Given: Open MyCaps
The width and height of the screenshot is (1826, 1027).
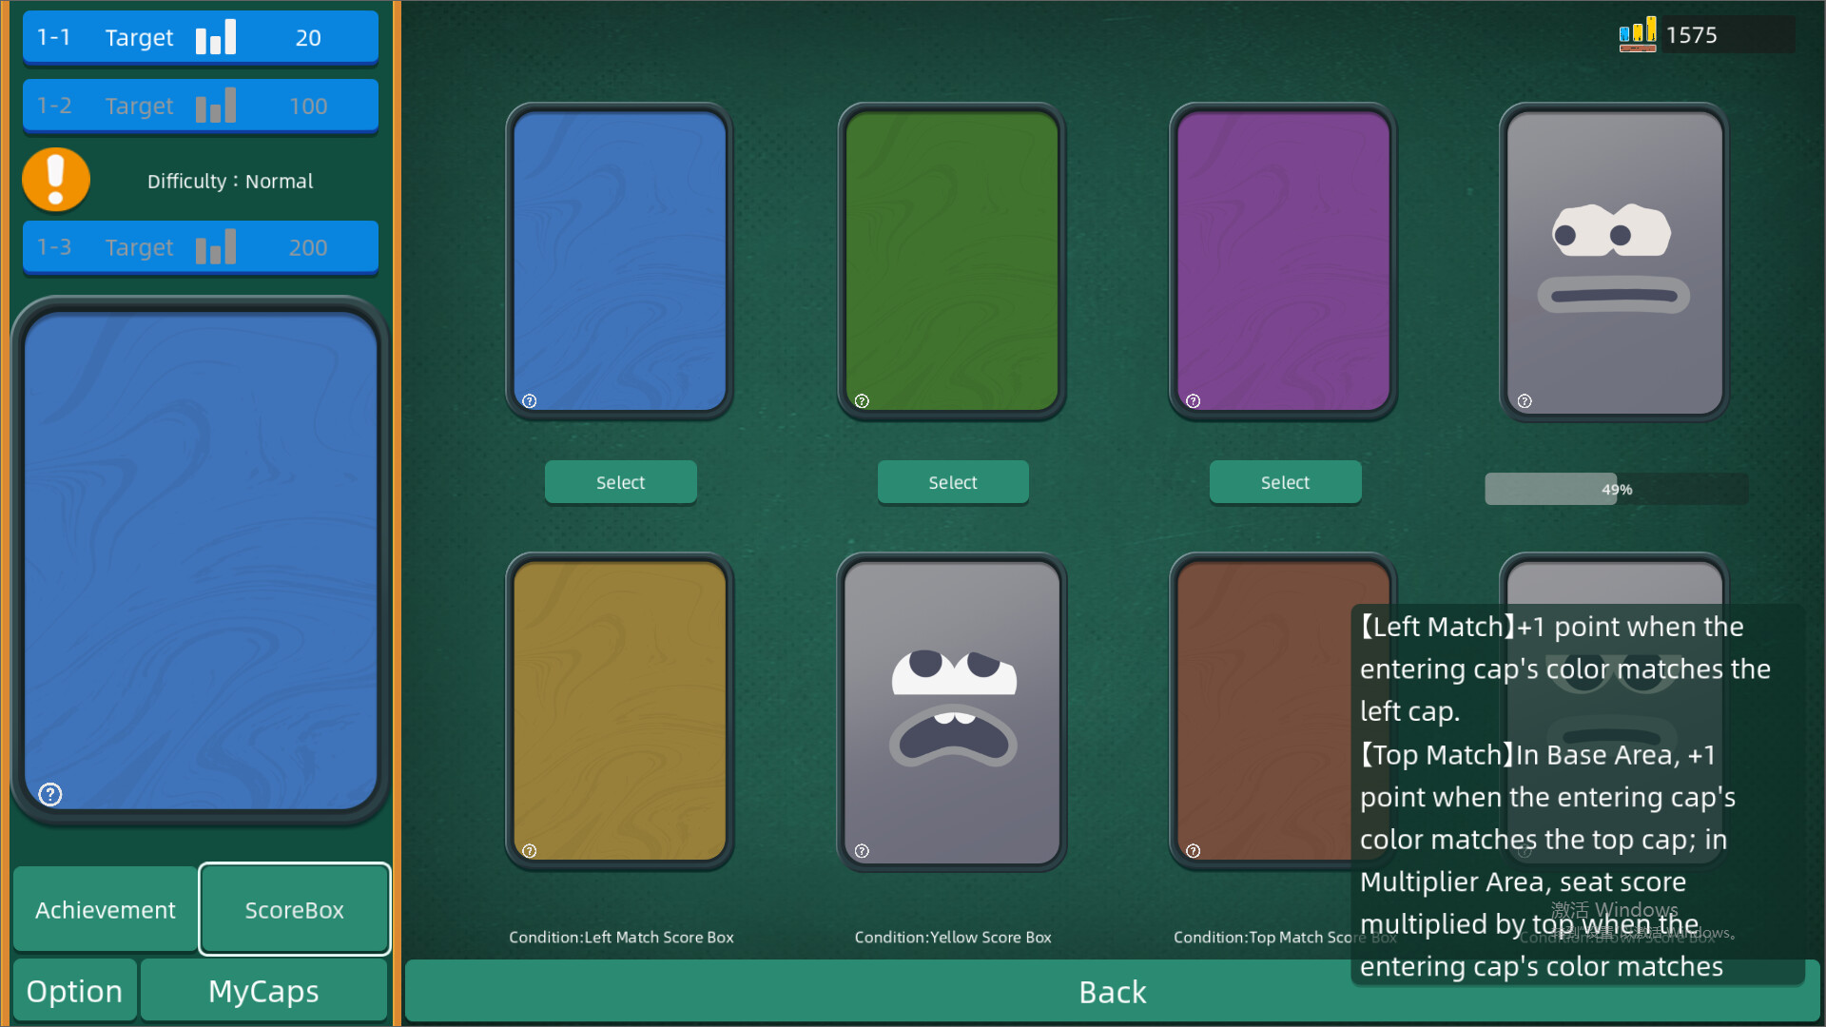Looking at the screenshot, I should pos(263,991).
